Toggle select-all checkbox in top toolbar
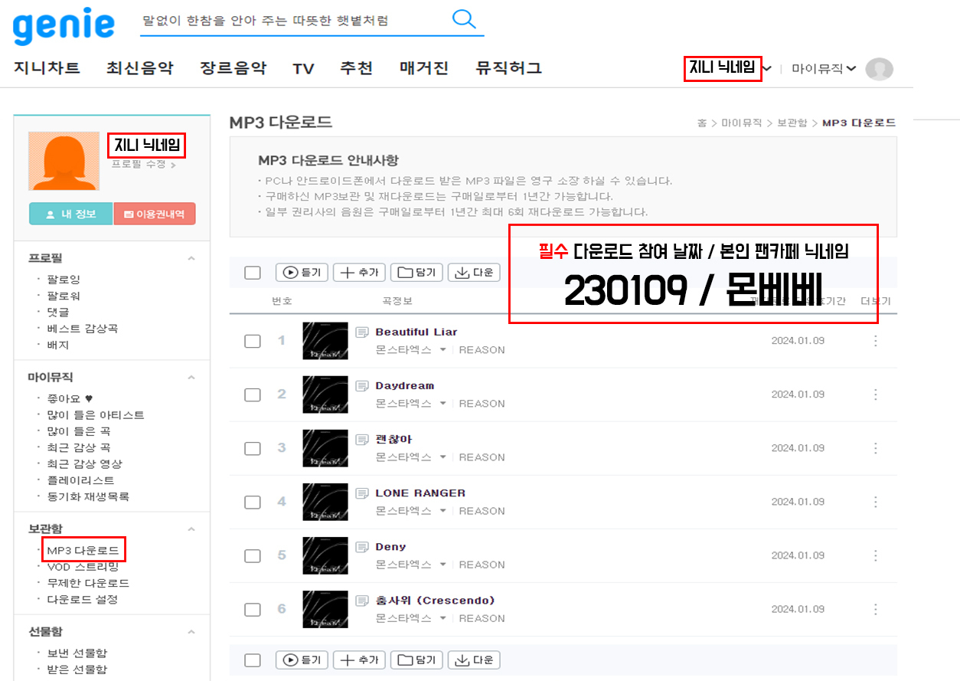Viewport: 960px width, 681px height. coord(253,273)
